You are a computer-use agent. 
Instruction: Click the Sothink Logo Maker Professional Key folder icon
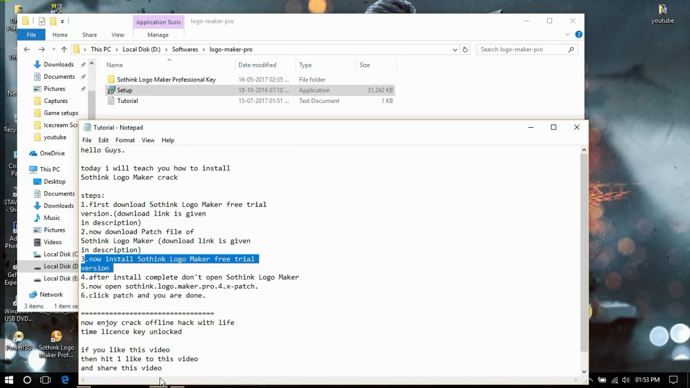tap(111, 79)
